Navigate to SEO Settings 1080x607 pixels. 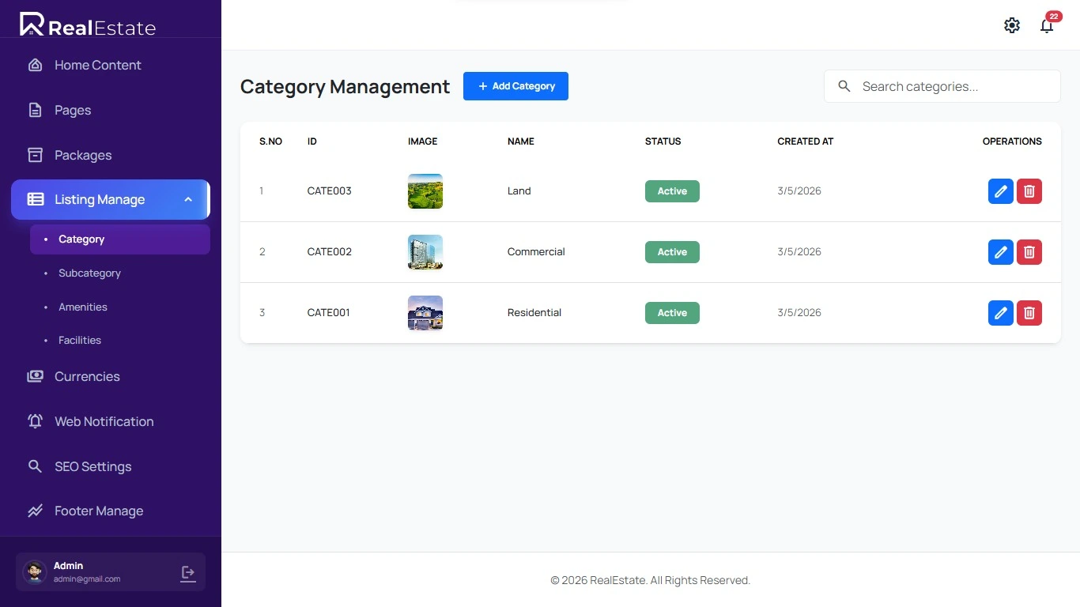pos(93,467)
